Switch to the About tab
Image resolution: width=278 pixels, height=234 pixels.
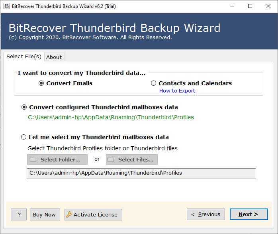pyautogui.click(x=54, y=57)
